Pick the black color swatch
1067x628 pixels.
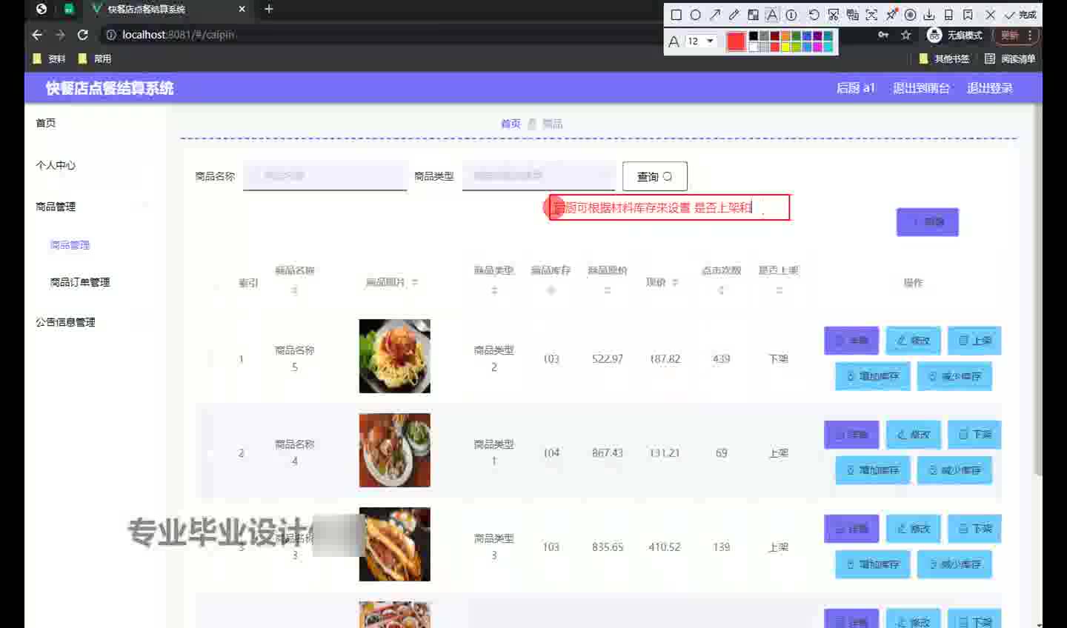754,36
